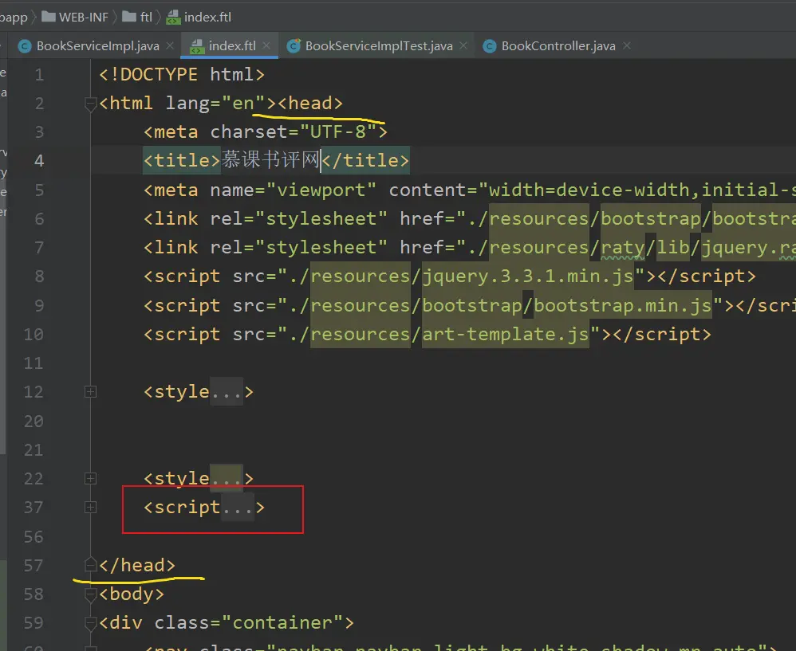Click the WEB-INF folder icon in breadcrumb

(x=48, y=17)
